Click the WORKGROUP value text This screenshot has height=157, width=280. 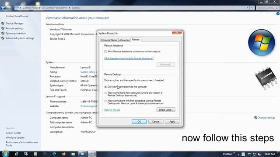88,132
